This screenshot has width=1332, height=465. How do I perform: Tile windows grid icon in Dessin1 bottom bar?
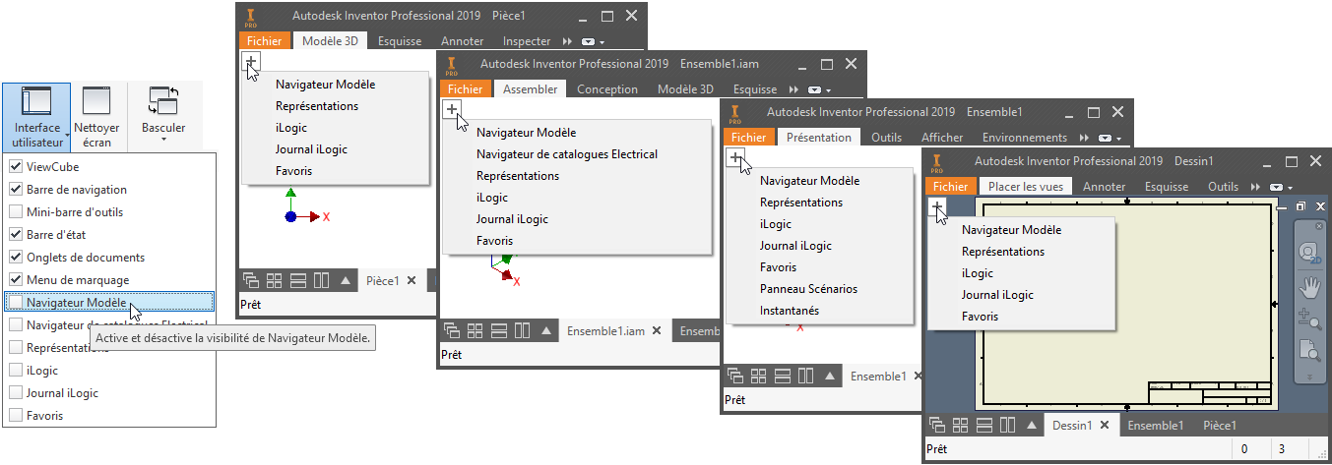tap(960, 426)
